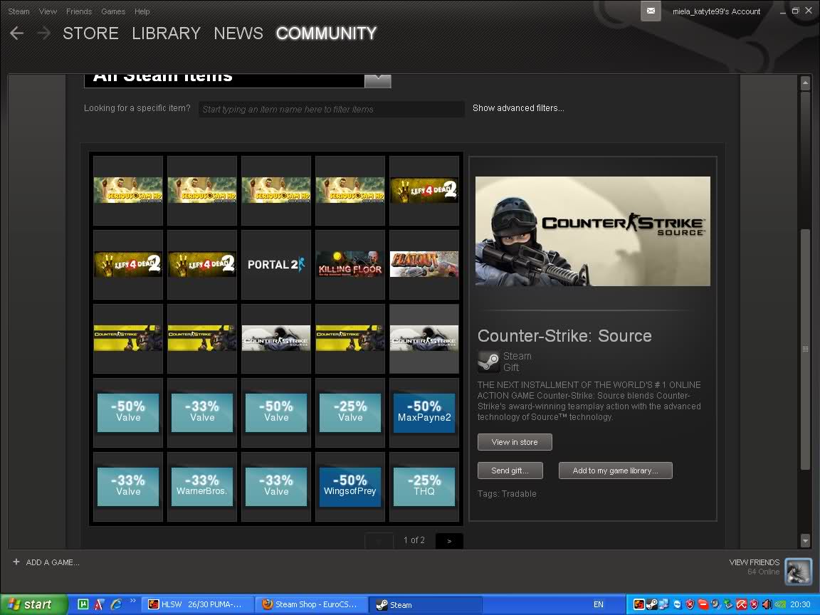
Task: Switch to HLSW taskbar window
Action: click(x=197, y=604)
